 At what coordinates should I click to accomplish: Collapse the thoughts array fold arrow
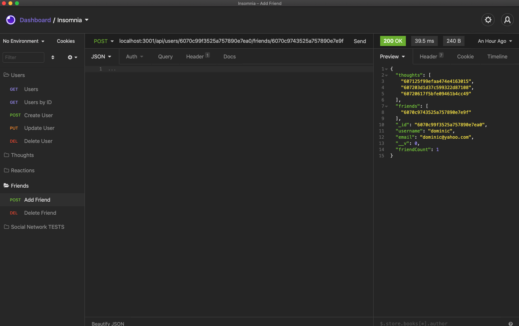coord(387,75)
